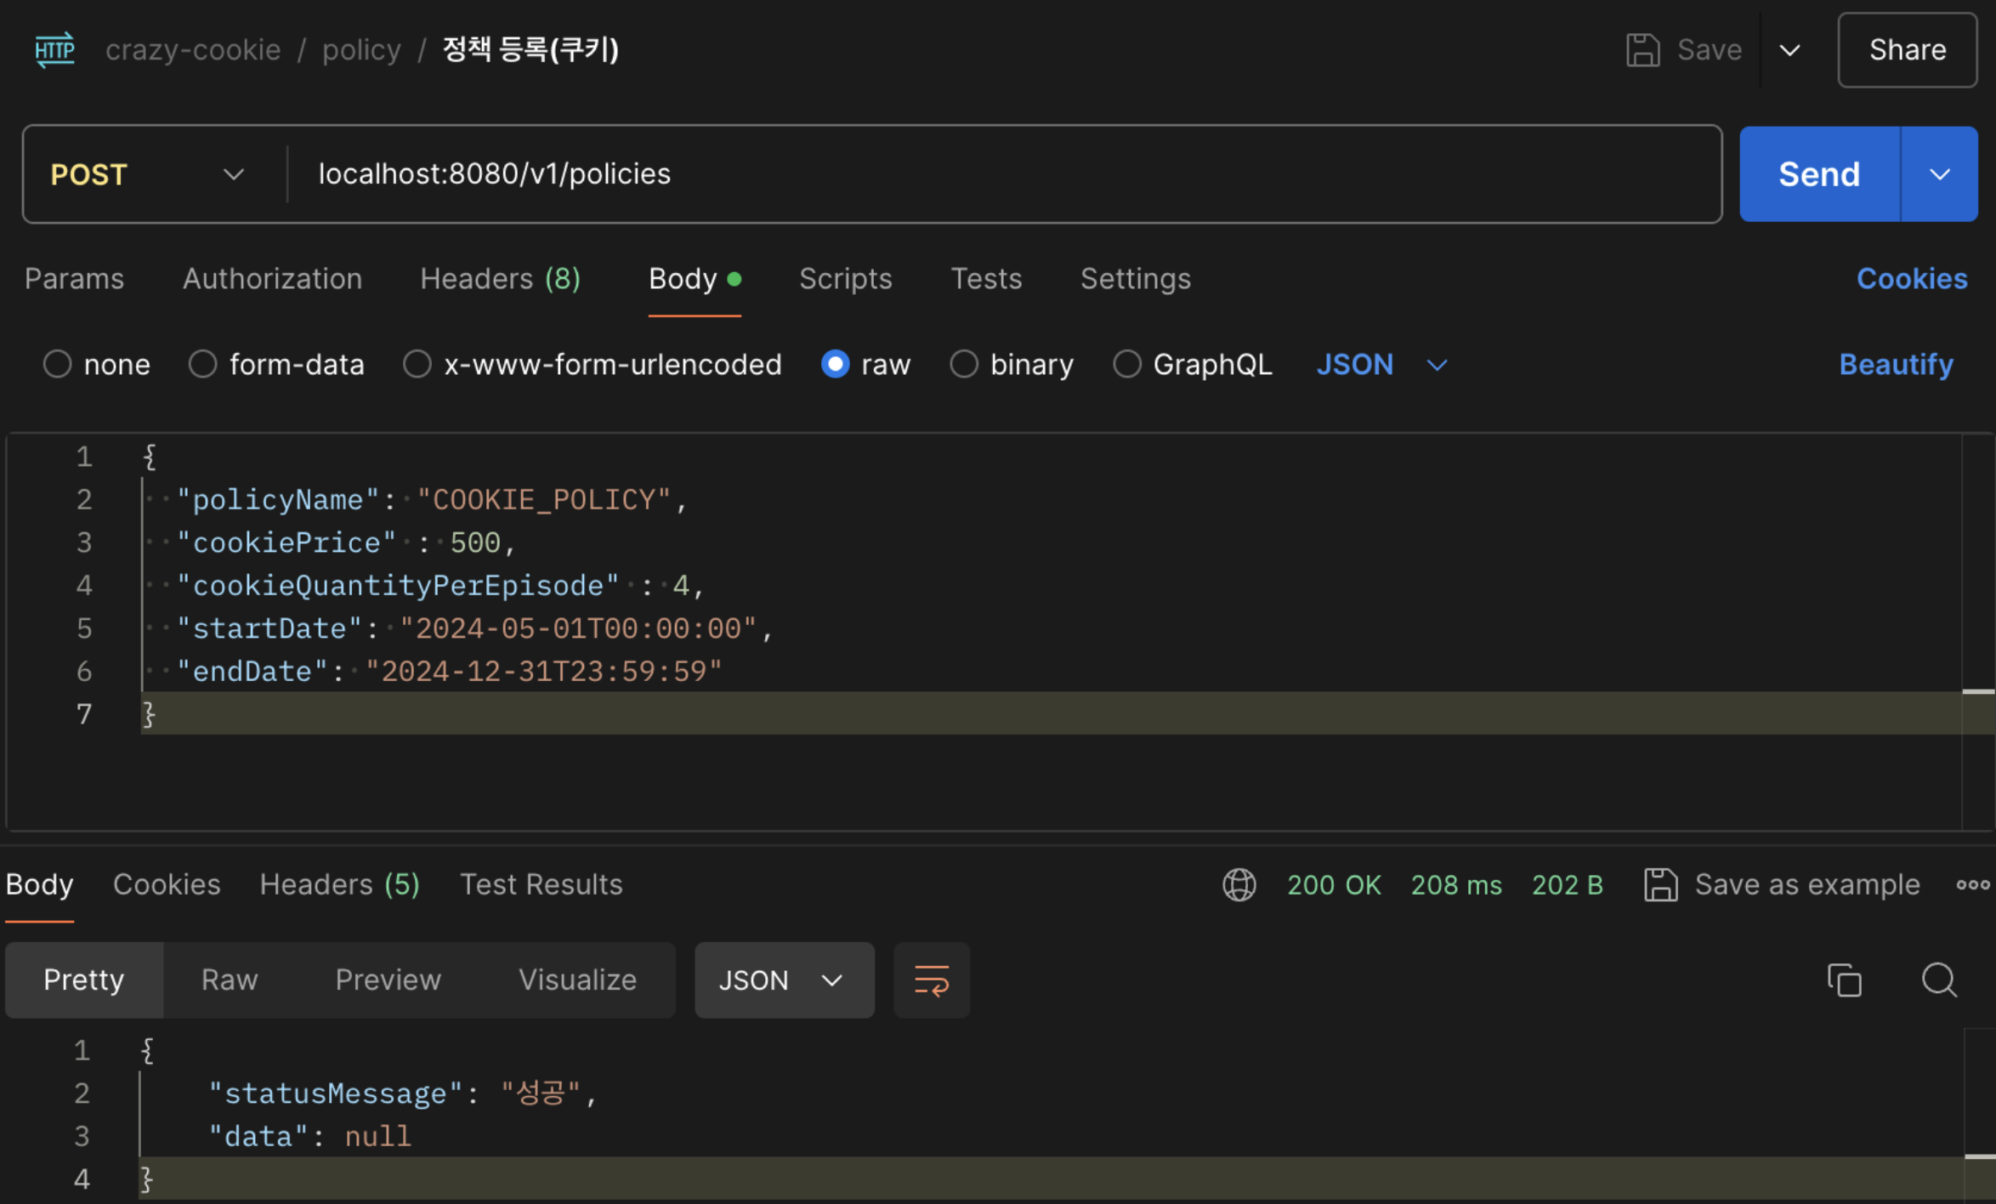Click the Save floppy disk icon
The image size is (1996, 1204).
1642,49
